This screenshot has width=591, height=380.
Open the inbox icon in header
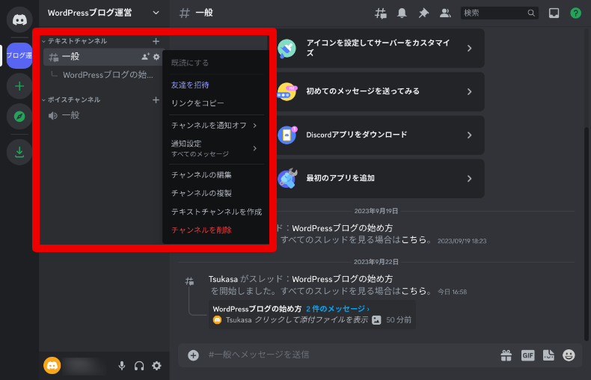pyautogui.click(x=554, y=13)
